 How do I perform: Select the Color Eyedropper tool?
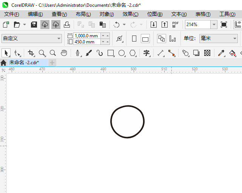click(221, 53)
